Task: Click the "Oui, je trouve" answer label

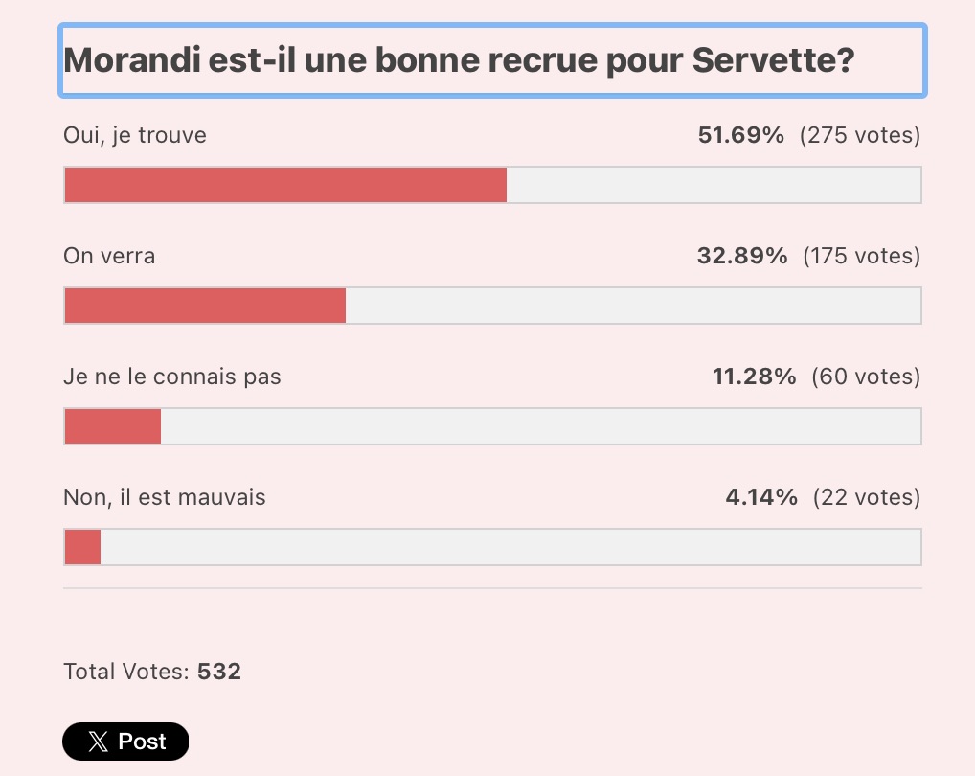Action: pos(135,135)
